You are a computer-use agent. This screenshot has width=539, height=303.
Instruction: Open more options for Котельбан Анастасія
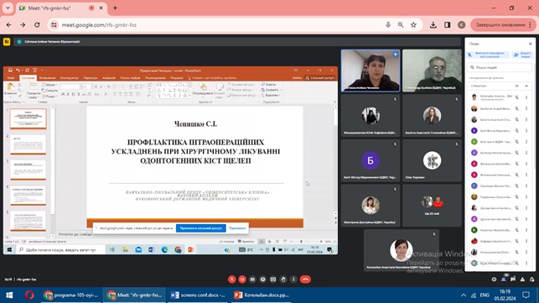pos(526,97)
